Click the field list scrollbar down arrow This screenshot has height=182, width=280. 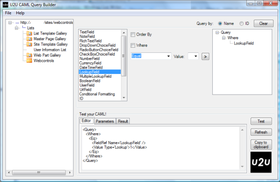[x=124, y=98]
